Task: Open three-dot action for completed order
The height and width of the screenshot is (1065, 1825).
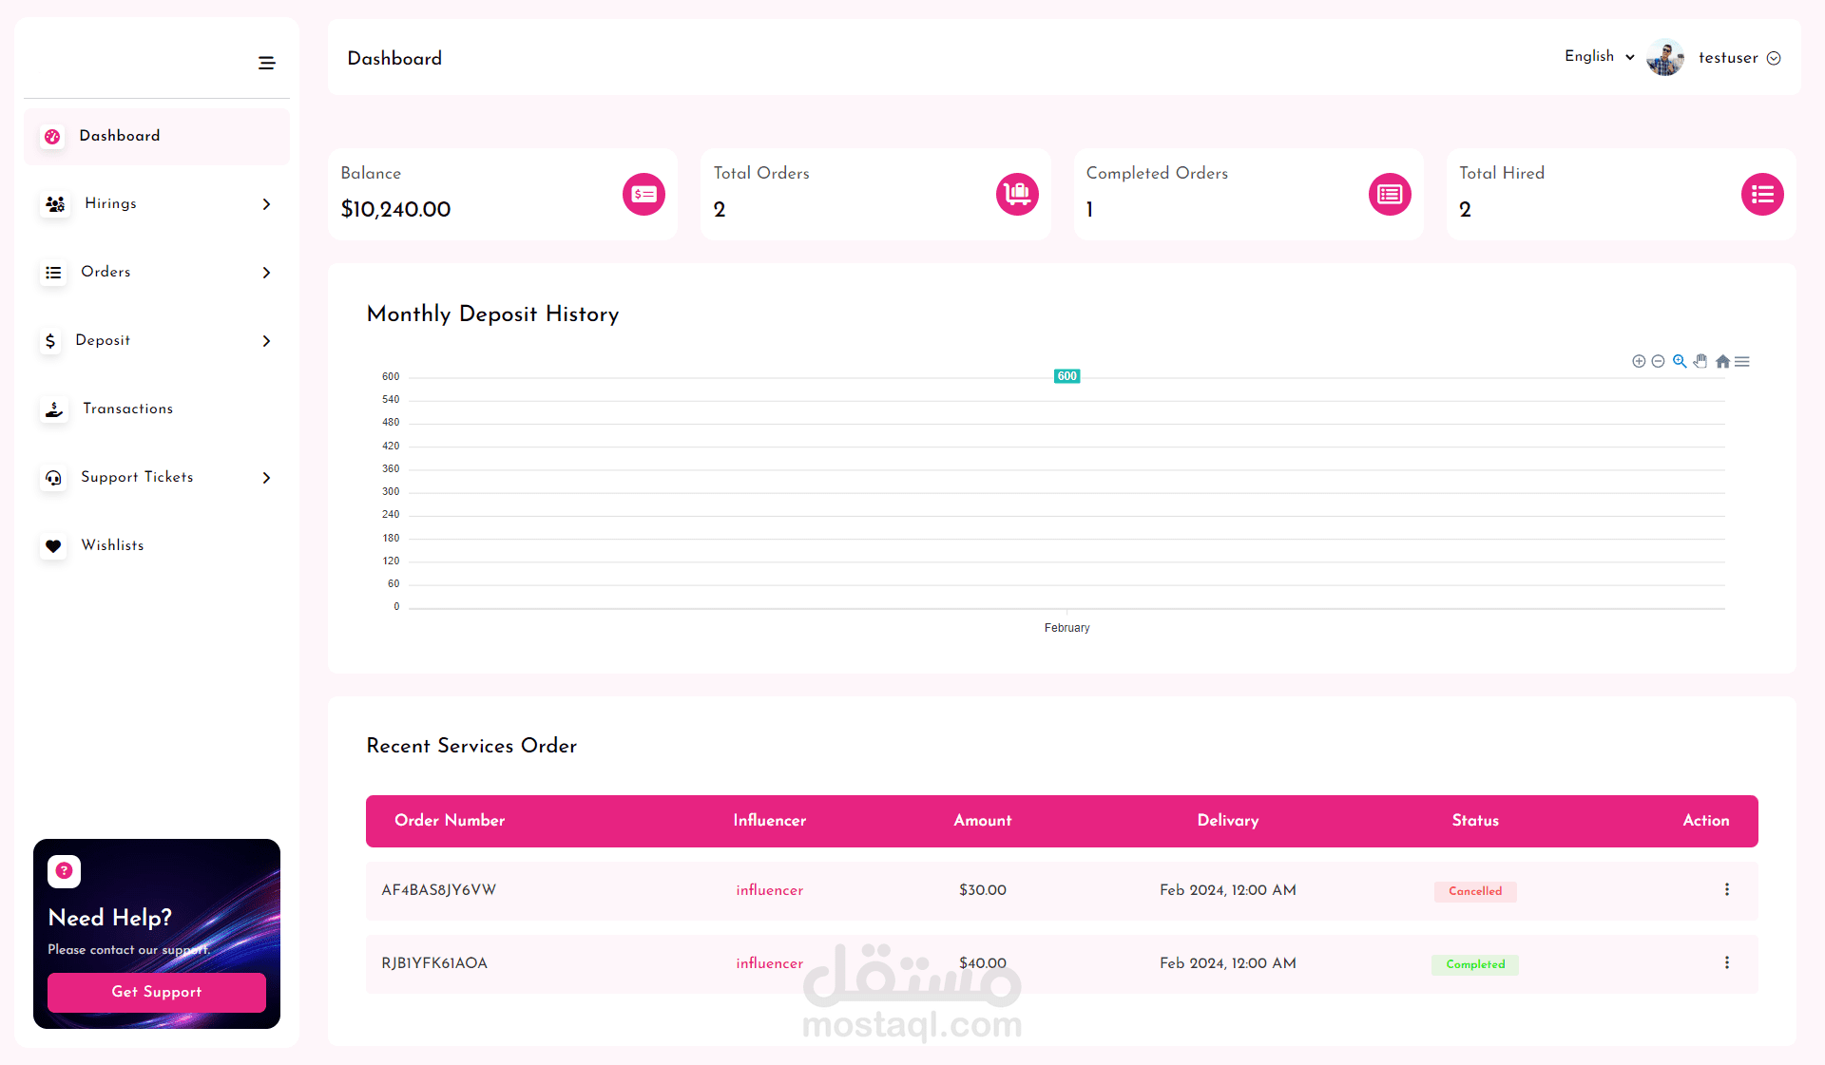Action: pos(1726,963)
